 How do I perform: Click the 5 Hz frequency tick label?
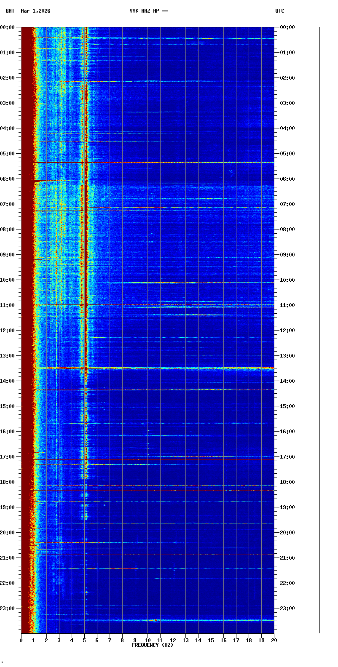coord(84,640)
